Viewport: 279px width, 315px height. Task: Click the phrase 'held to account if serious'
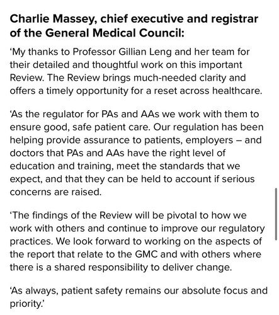pyautogui.click(x=198, y=179)
